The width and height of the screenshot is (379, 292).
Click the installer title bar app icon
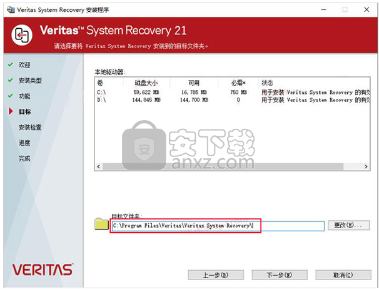coord(11,9)
